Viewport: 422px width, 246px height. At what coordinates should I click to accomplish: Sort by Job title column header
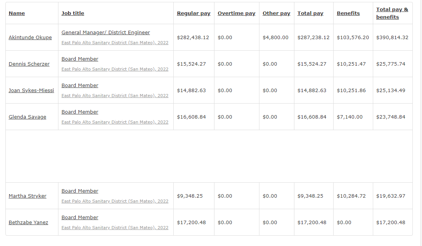pyautogui.click(x=73, y=13)
